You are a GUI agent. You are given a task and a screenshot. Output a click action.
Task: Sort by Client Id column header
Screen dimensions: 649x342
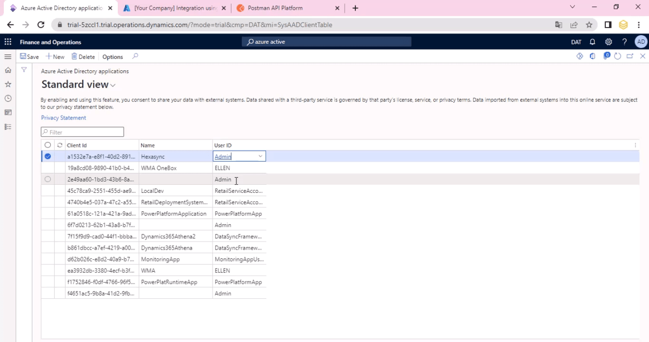(102, 145)
